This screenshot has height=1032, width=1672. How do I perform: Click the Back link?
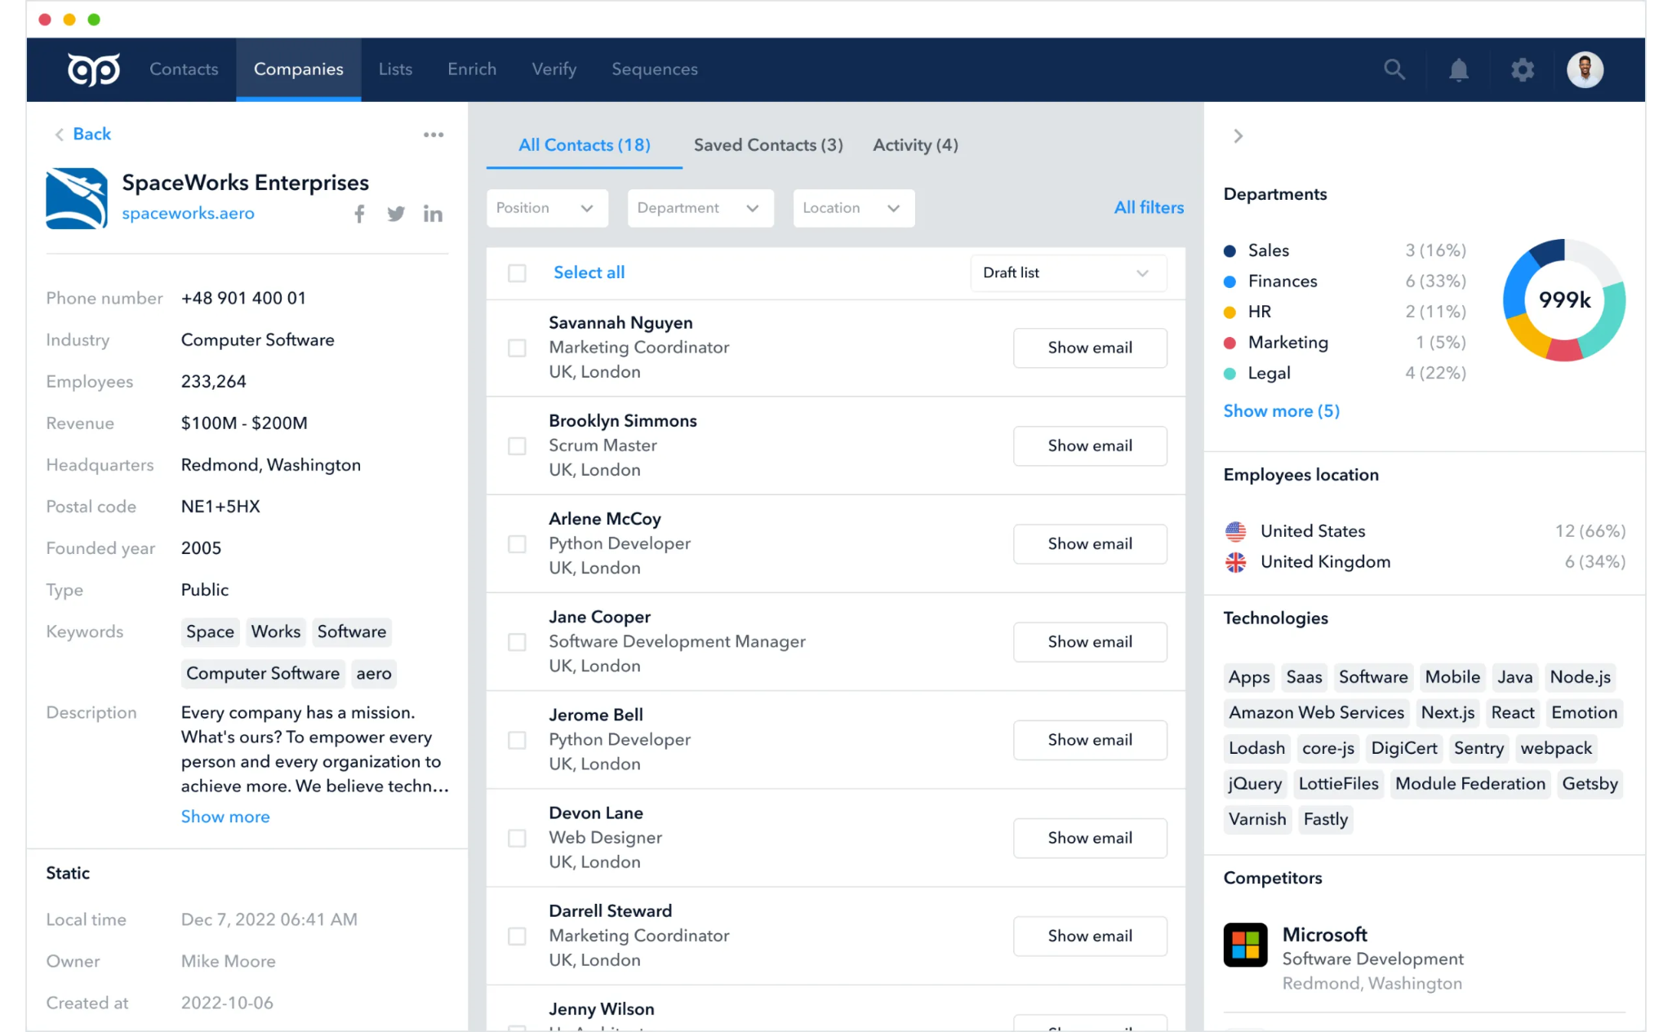coord(91,135)
